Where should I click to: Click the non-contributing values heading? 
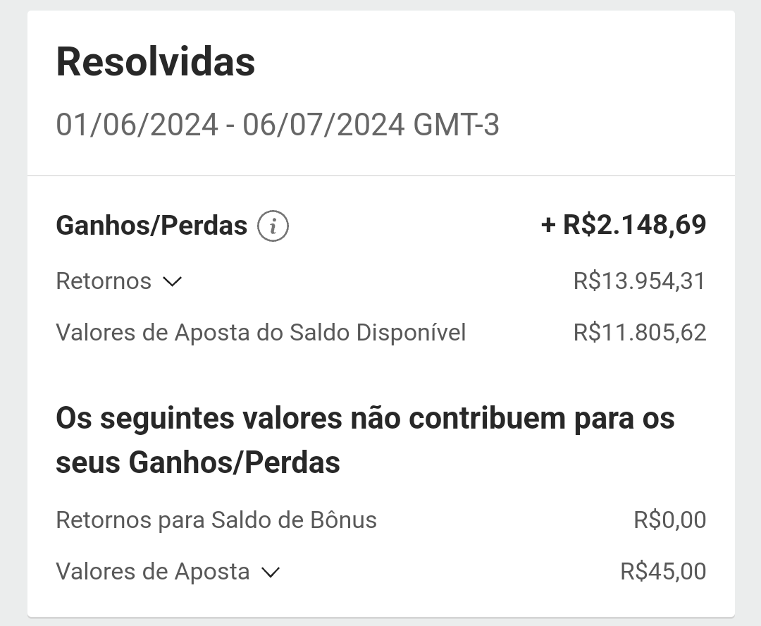366,439
